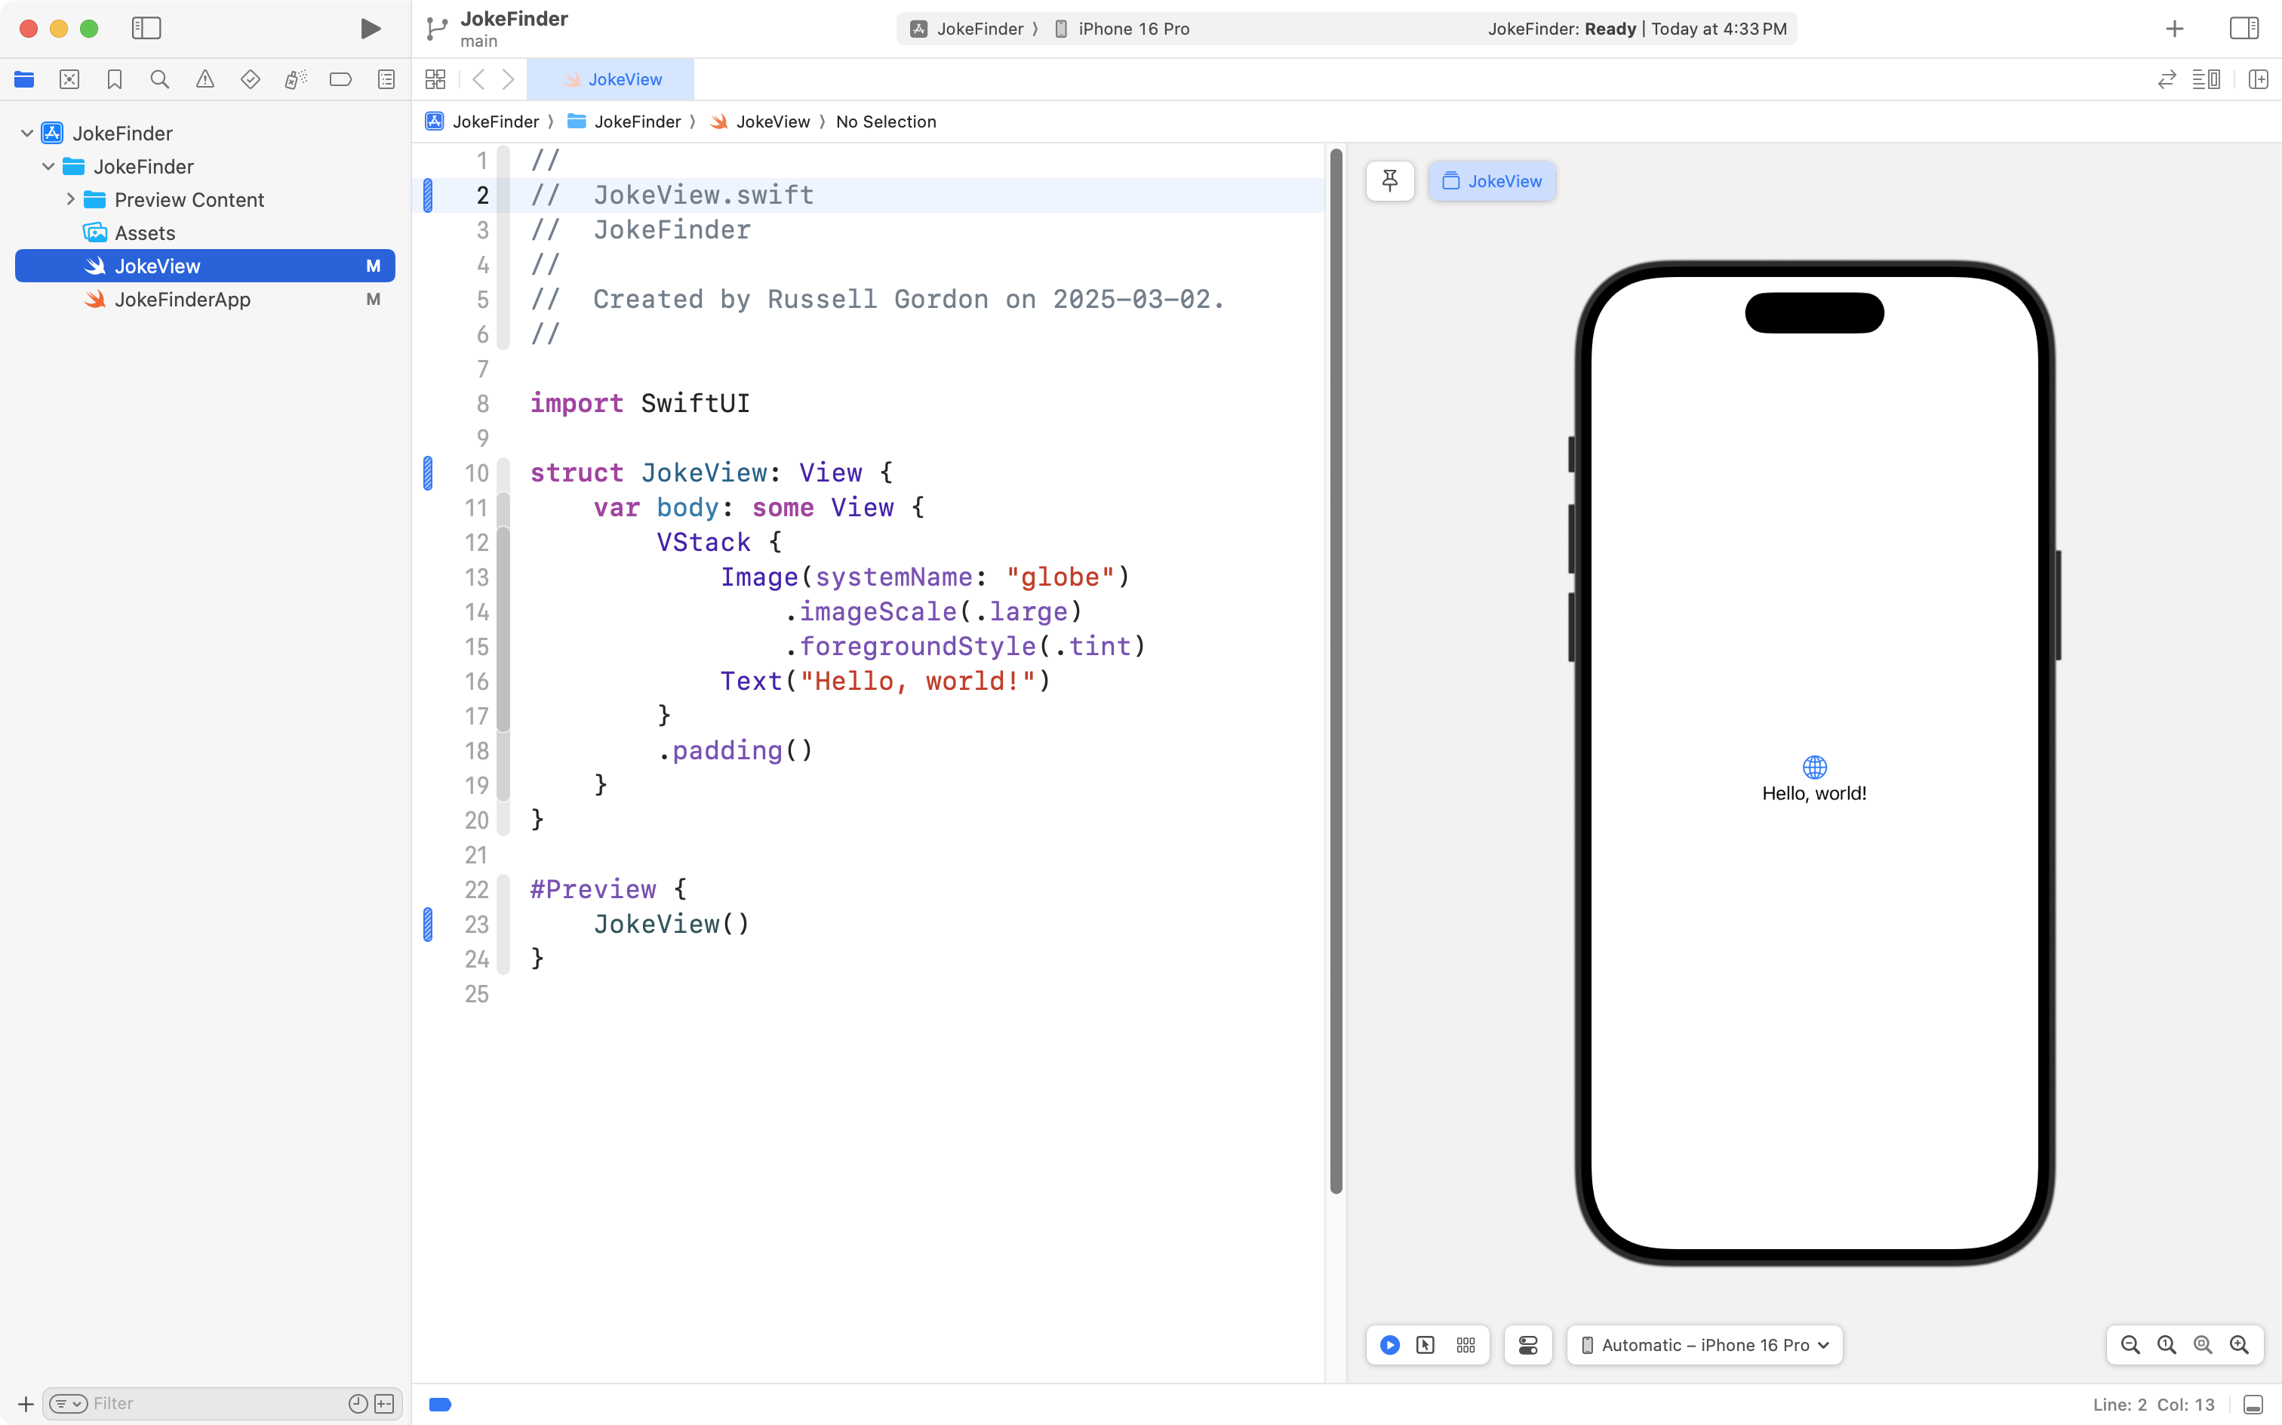Open the Bookmark navigator icon
Image resolution: width=2282 pixels, height=1425 pixels.
[114, 79]
